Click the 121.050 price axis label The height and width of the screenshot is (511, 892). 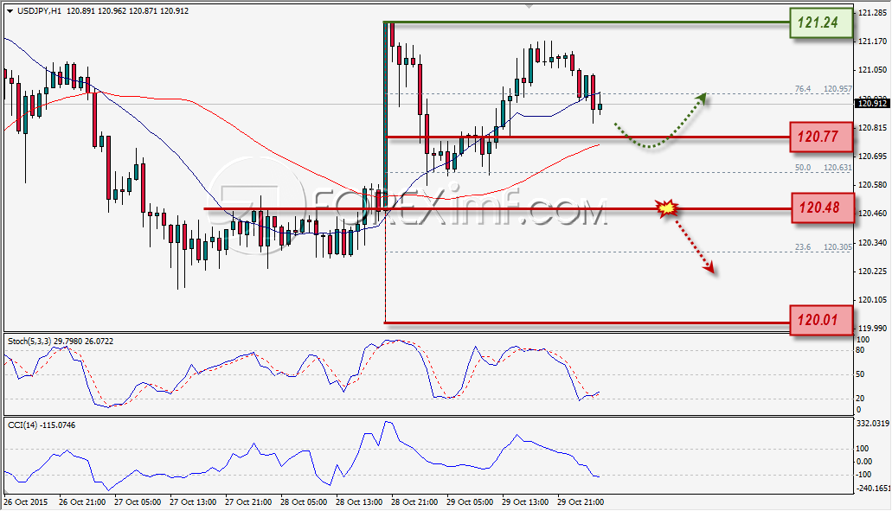click(x=872, y=70)
